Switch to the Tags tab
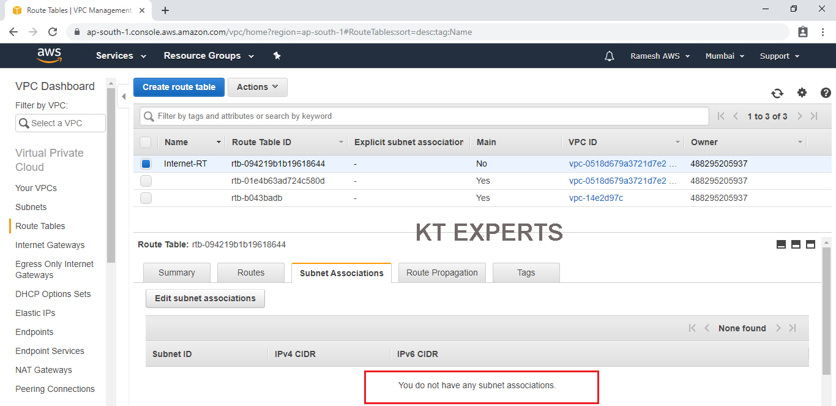Screen dimensions: 836x406 point(526,273)
